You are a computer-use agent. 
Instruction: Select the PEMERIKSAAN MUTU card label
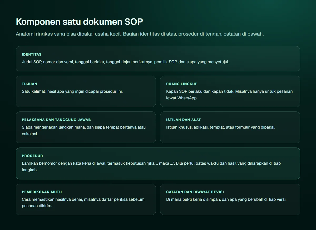click(x=42, y=192)
